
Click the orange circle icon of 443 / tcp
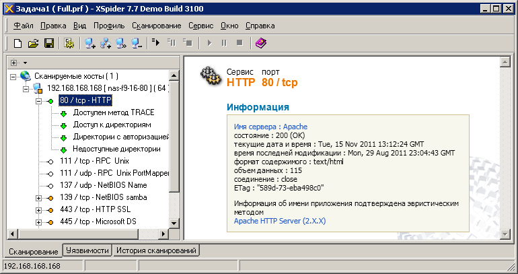point(50,210)
